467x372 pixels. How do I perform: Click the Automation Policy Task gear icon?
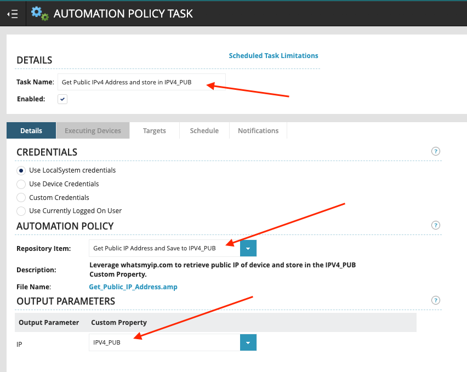point(39,13)
